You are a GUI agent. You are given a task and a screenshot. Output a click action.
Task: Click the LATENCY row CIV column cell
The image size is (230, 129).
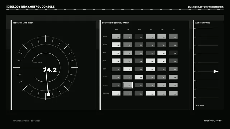[173, 85]
